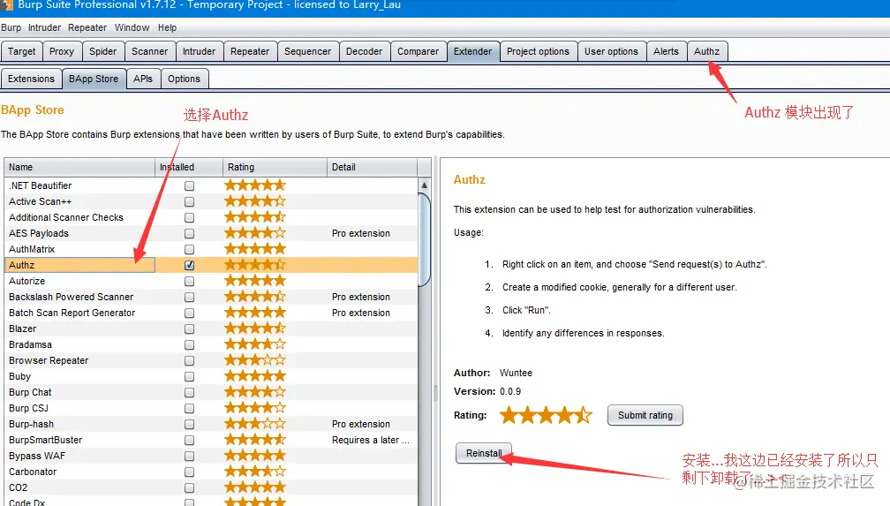Image resolution: width=890 pixels, height=506 pixels.
Task: Switch to the Proxy tab
Action: (x=62, y=51)
